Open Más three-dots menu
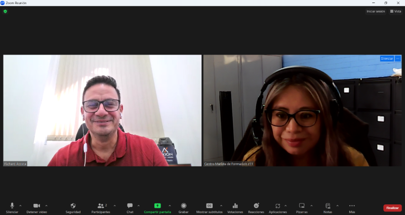 click(x=352, y=208)
